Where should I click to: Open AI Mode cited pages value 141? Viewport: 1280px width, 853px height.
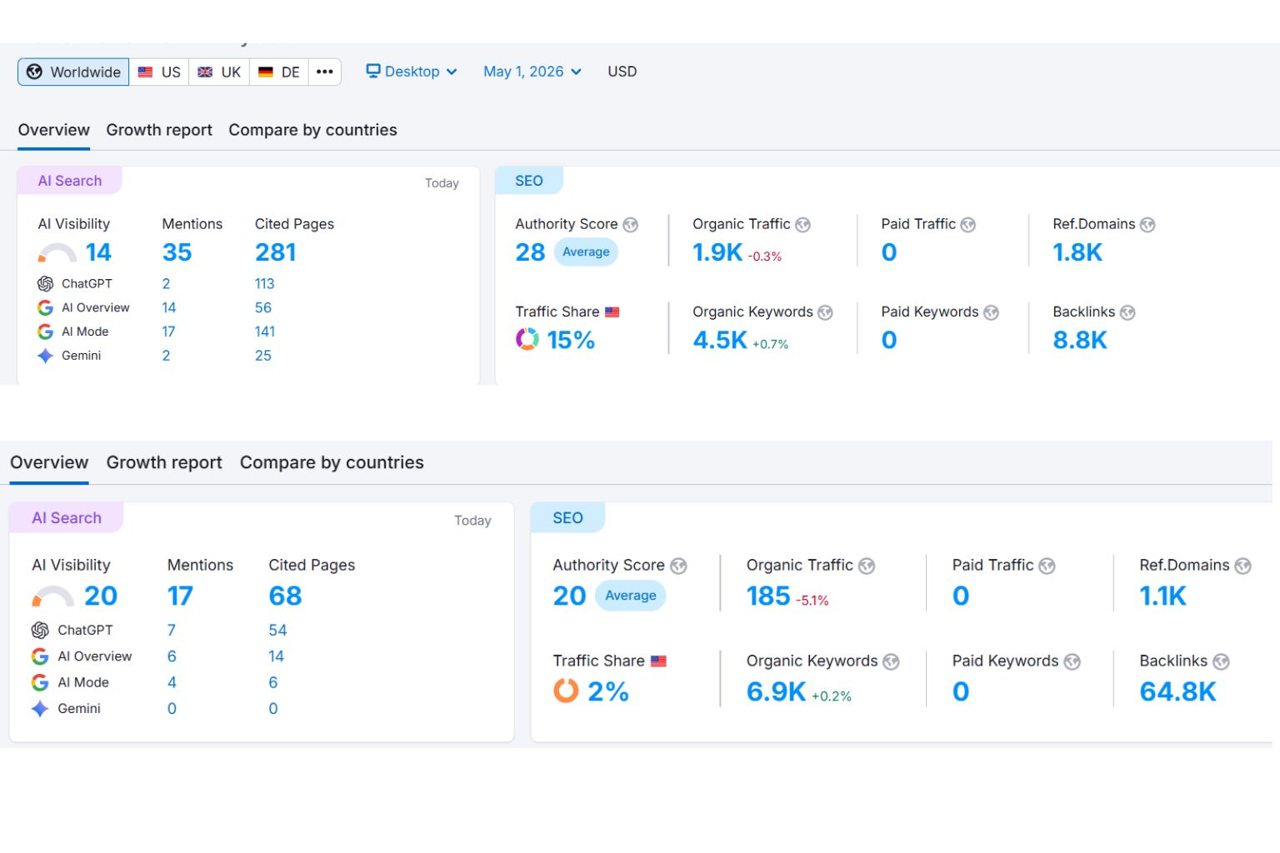pos(265,332)
